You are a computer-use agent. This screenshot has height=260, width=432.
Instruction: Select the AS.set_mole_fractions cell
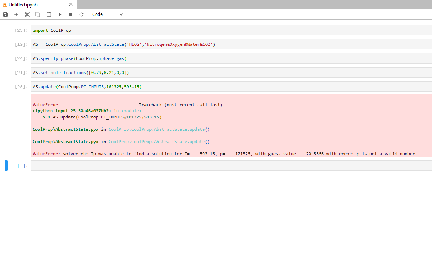[109, 72]
